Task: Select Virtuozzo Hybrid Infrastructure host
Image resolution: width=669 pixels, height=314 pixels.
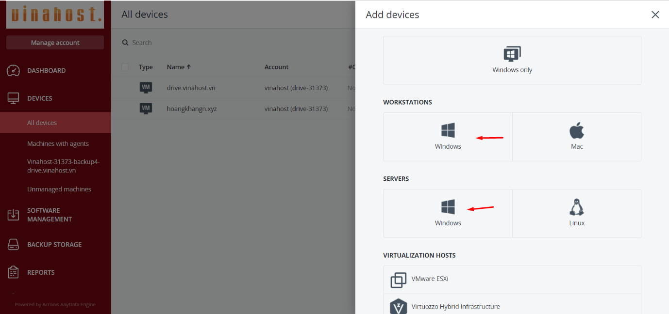Action: tap(512, 306)
